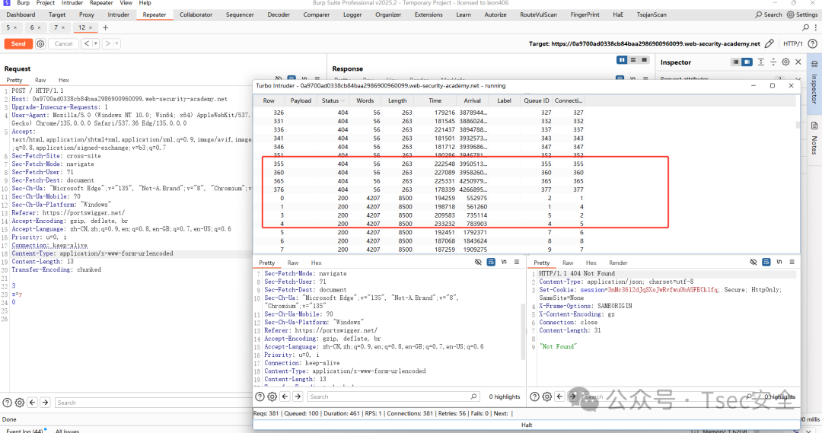
Task: Halt the Turbo Intruder attack
Action: (x=527, y=425)
